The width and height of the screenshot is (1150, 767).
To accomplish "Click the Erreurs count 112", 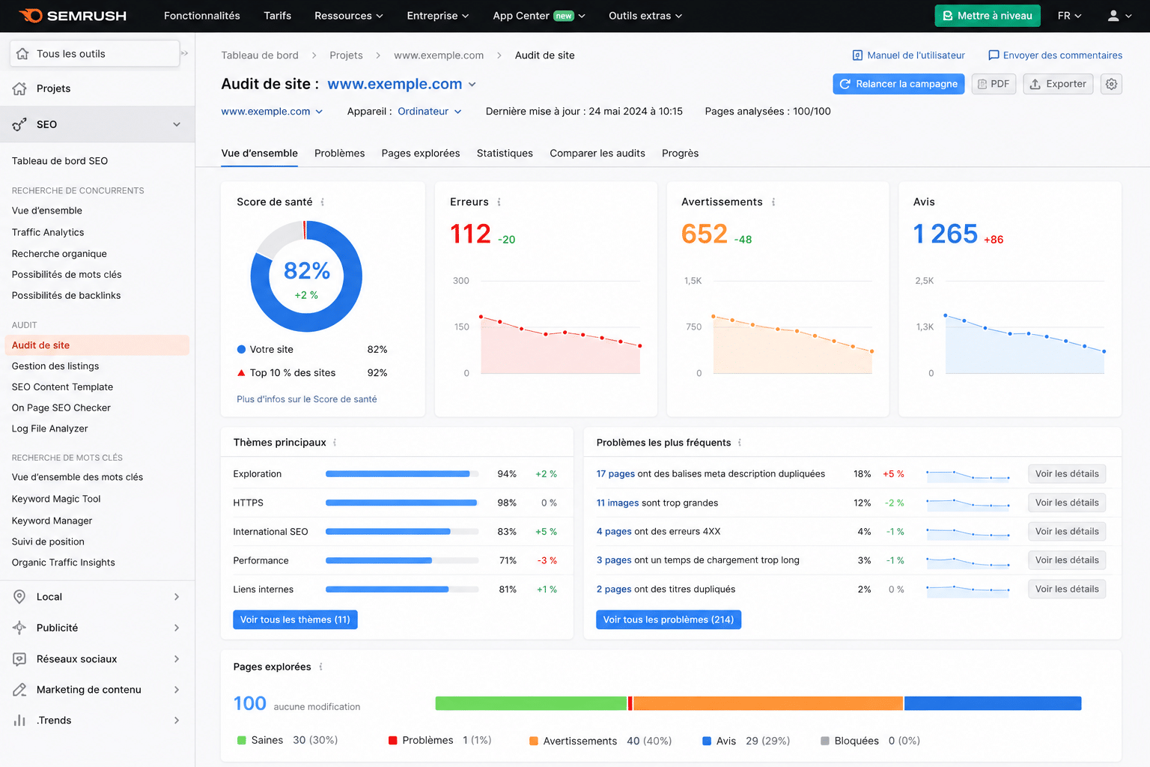I will point(470,234).
